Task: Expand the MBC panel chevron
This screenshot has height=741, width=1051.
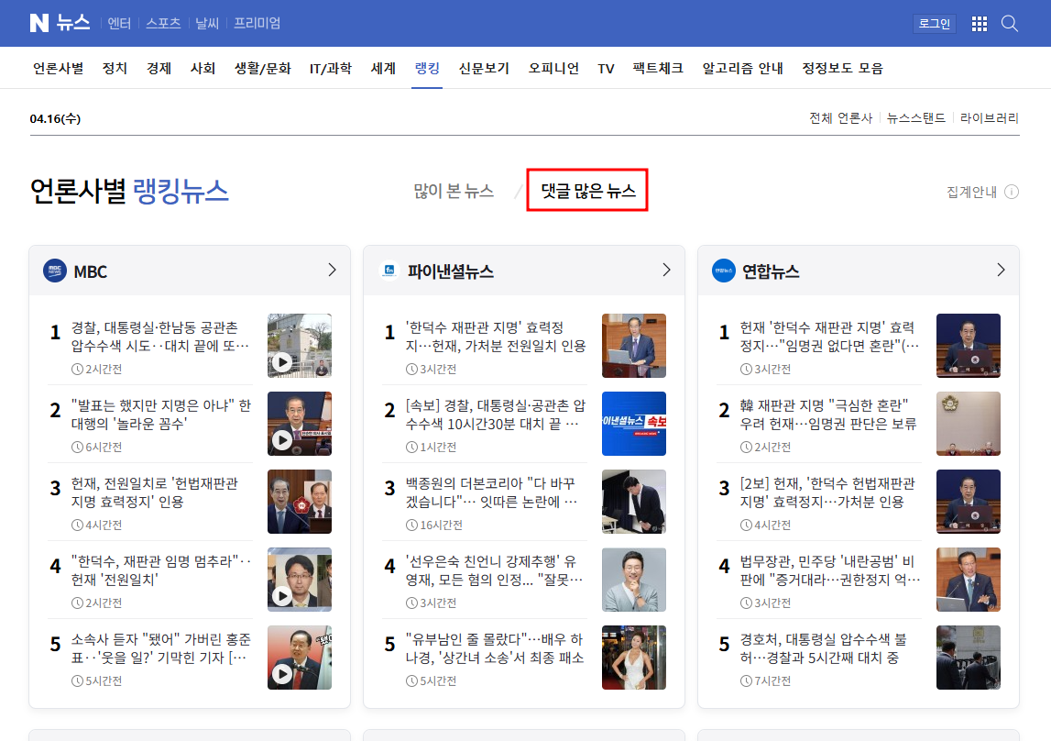Action: point(332,271)
